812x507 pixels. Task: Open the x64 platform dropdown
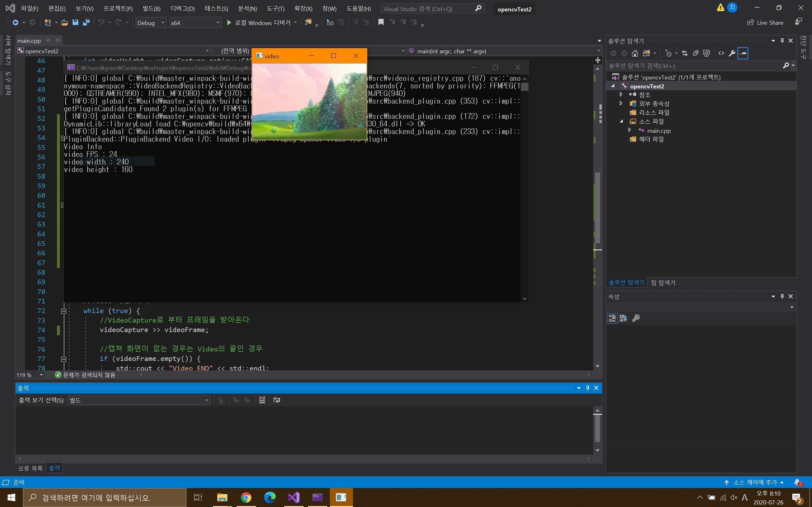(195, 23)
